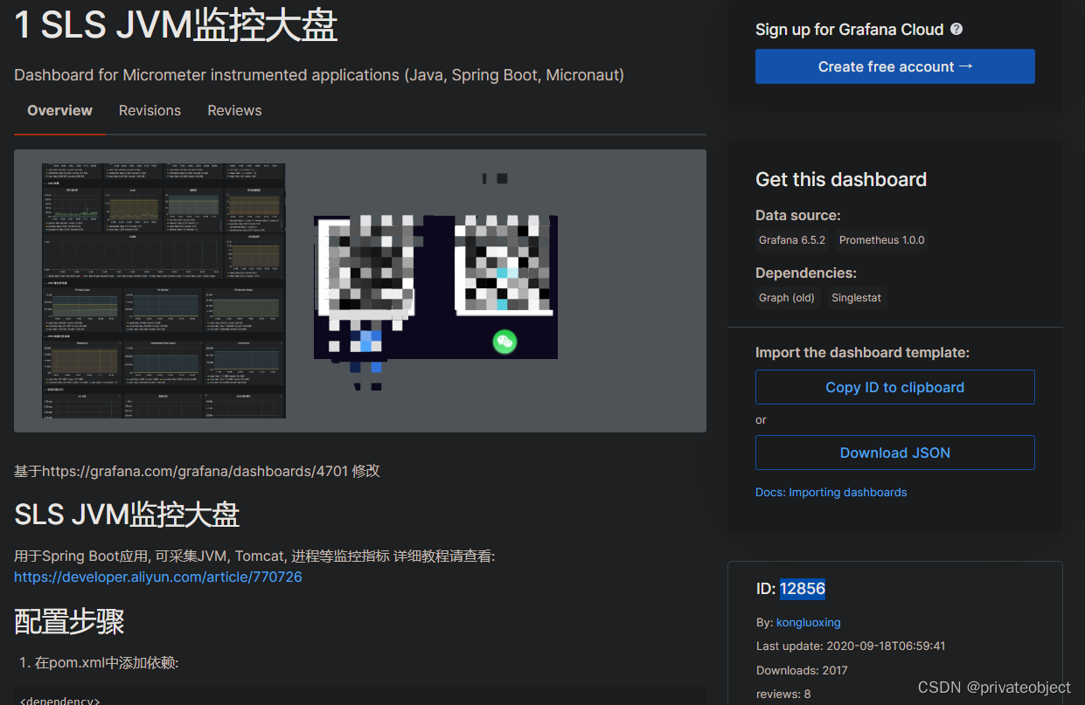Screen dimensions: 1085x705
Task: Click Copy ID to clipboard
Action: click(894, 387)
